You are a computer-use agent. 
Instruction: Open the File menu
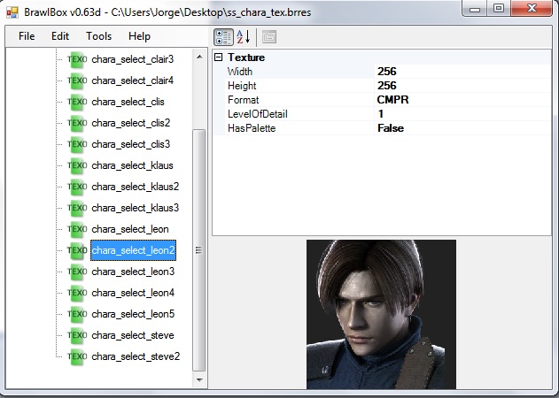[x=27, y=36]
